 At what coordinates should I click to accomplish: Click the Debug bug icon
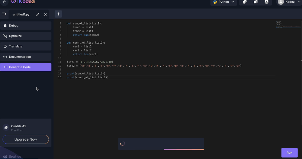click(5, 25)
